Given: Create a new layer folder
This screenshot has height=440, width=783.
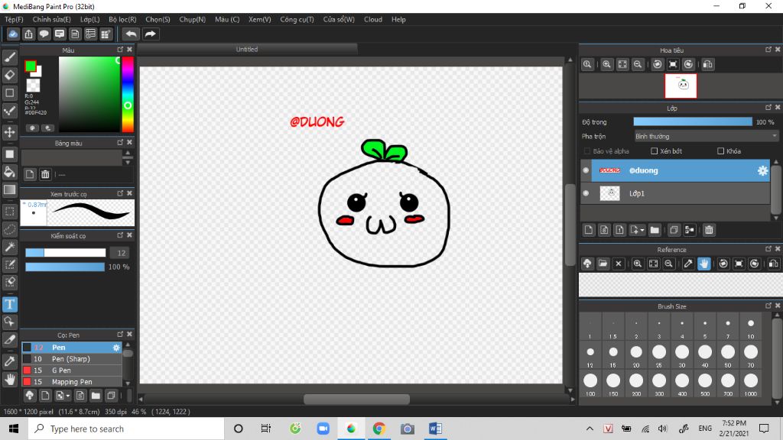Looking at the screenshot, I should point(655,230).
